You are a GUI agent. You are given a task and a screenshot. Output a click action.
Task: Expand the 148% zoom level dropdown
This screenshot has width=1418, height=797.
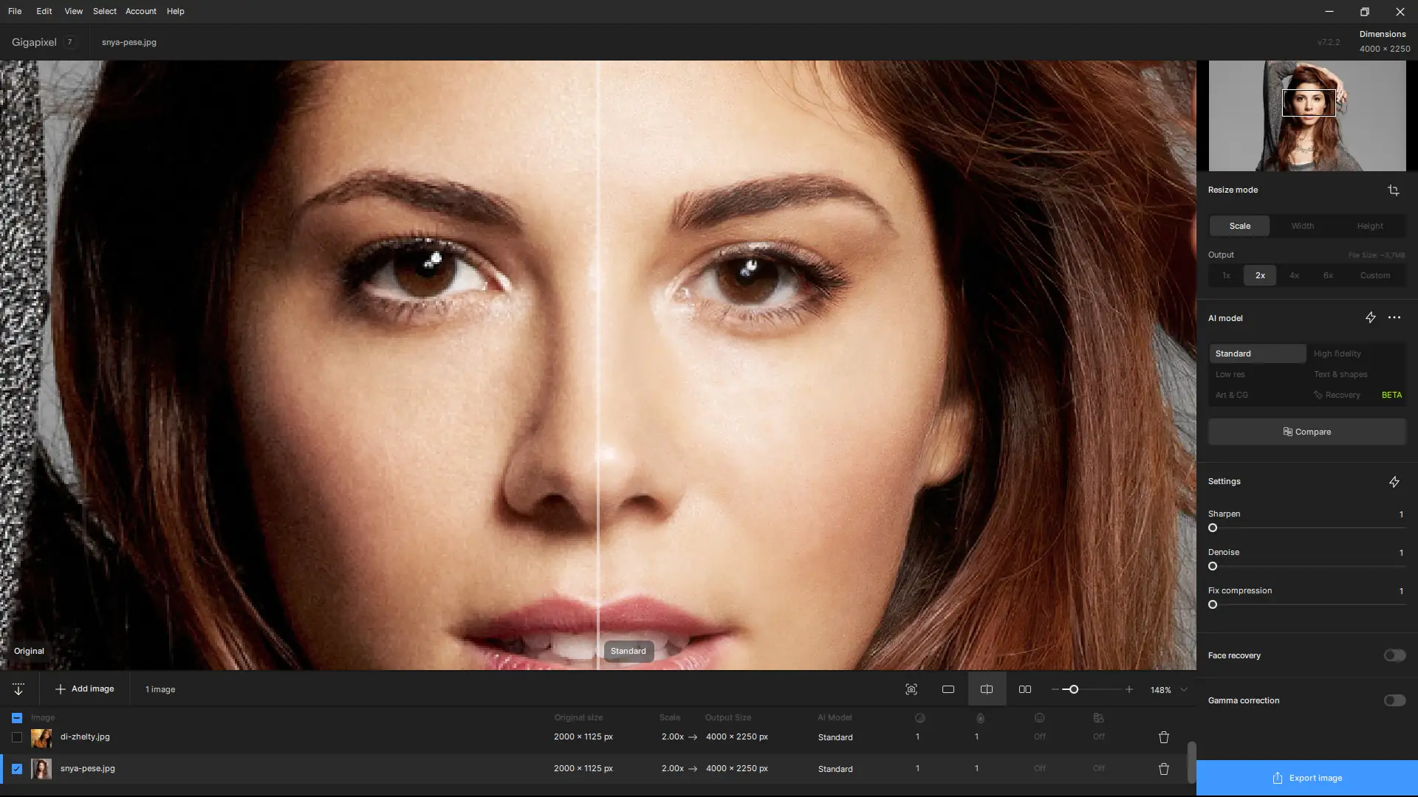[x=1184, y=689]
